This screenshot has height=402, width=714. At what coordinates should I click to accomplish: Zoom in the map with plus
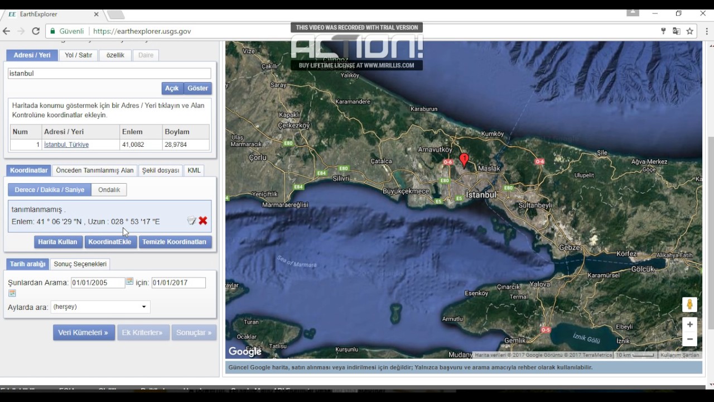pos(690,324)
